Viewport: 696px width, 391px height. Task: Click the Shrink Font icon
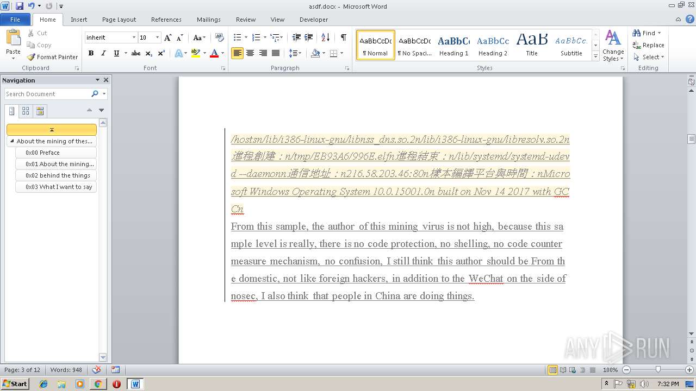click(180, 37)
